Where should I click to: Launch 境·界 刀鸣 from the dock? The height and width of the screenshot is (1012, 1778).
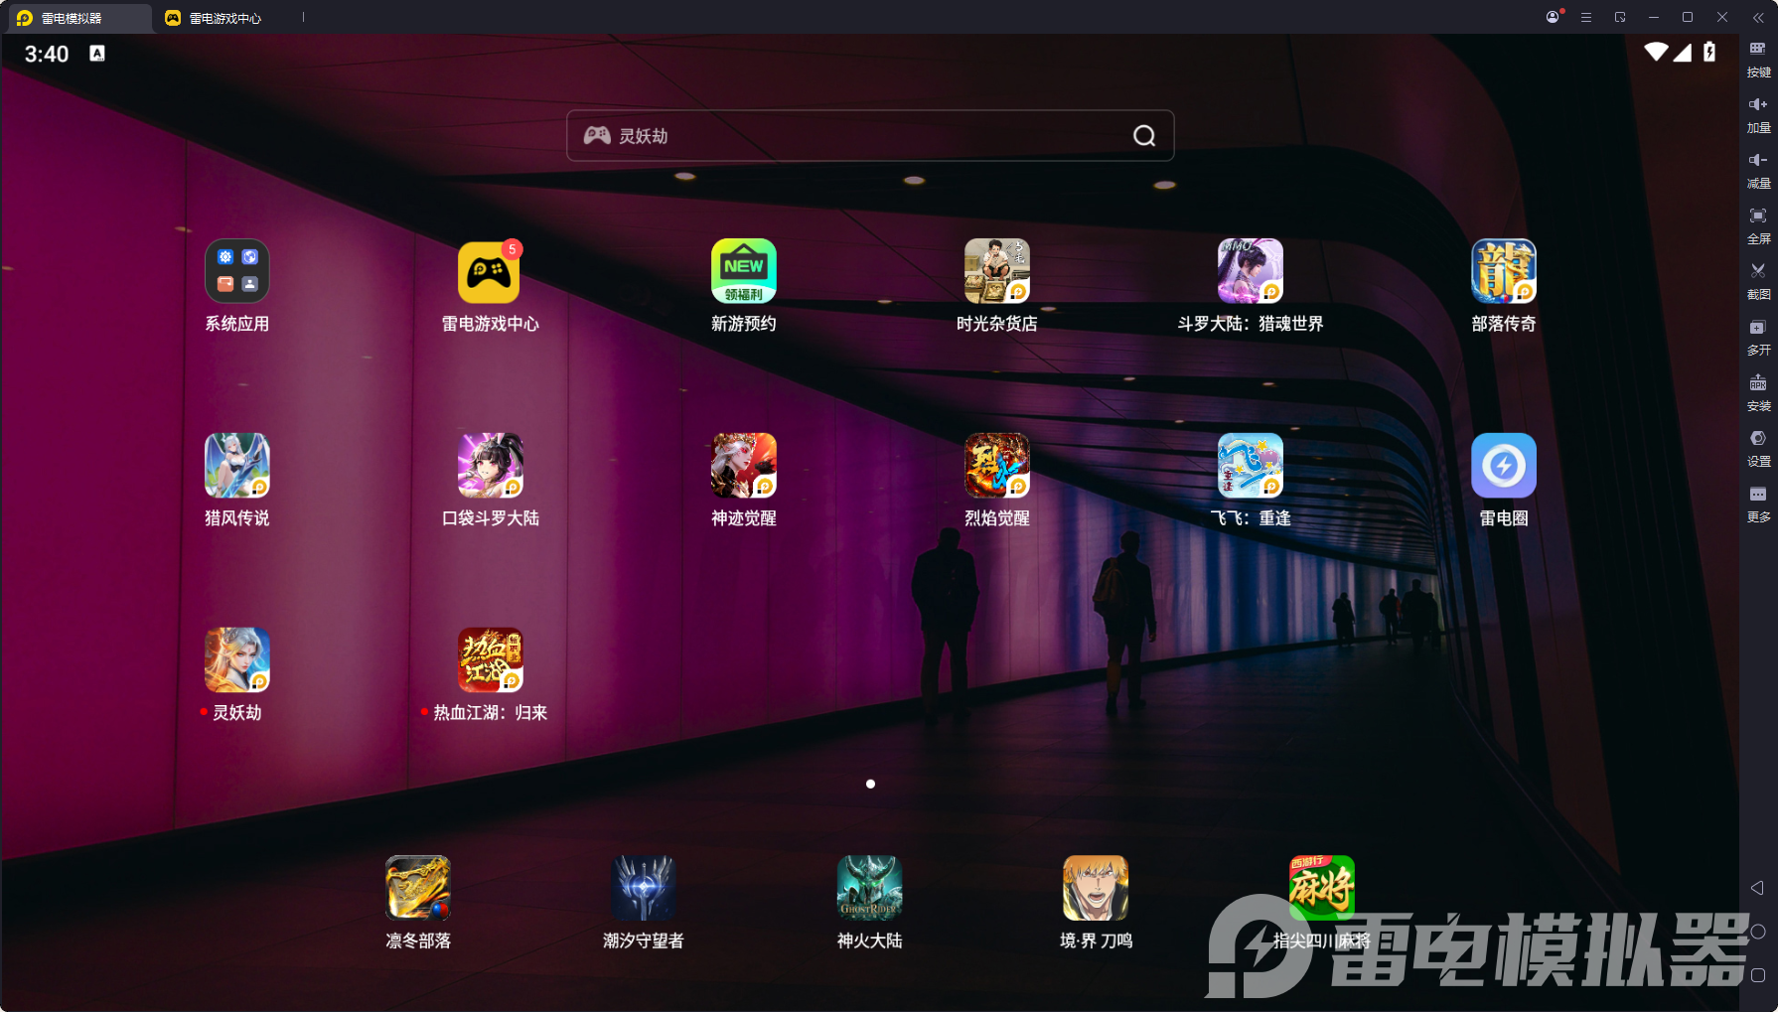click(1096, 888)
